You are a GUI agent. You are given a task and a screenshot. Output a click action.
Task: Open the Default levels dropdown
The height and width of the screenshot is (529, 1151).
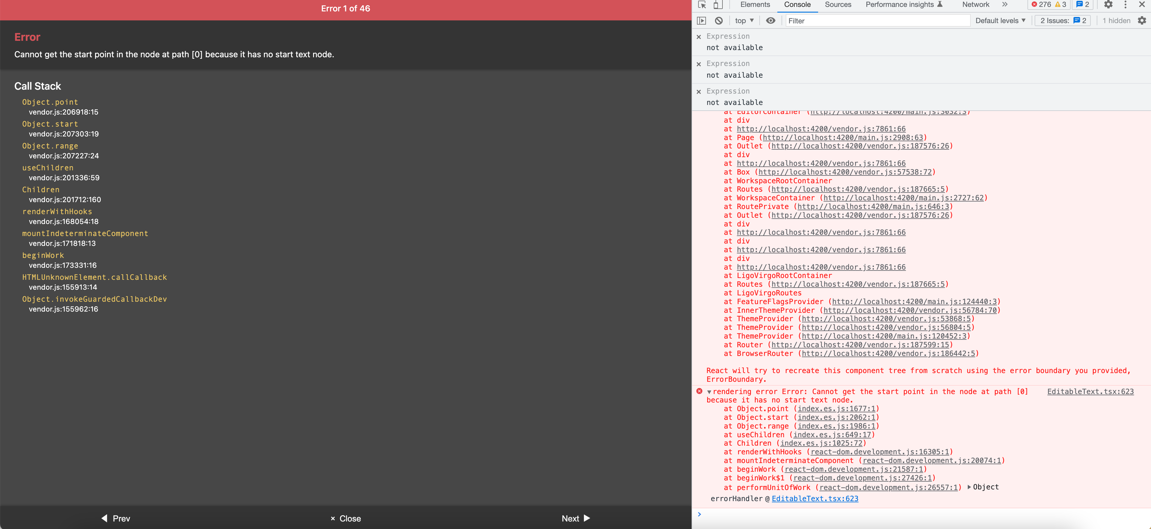(x=1000, y=21)
